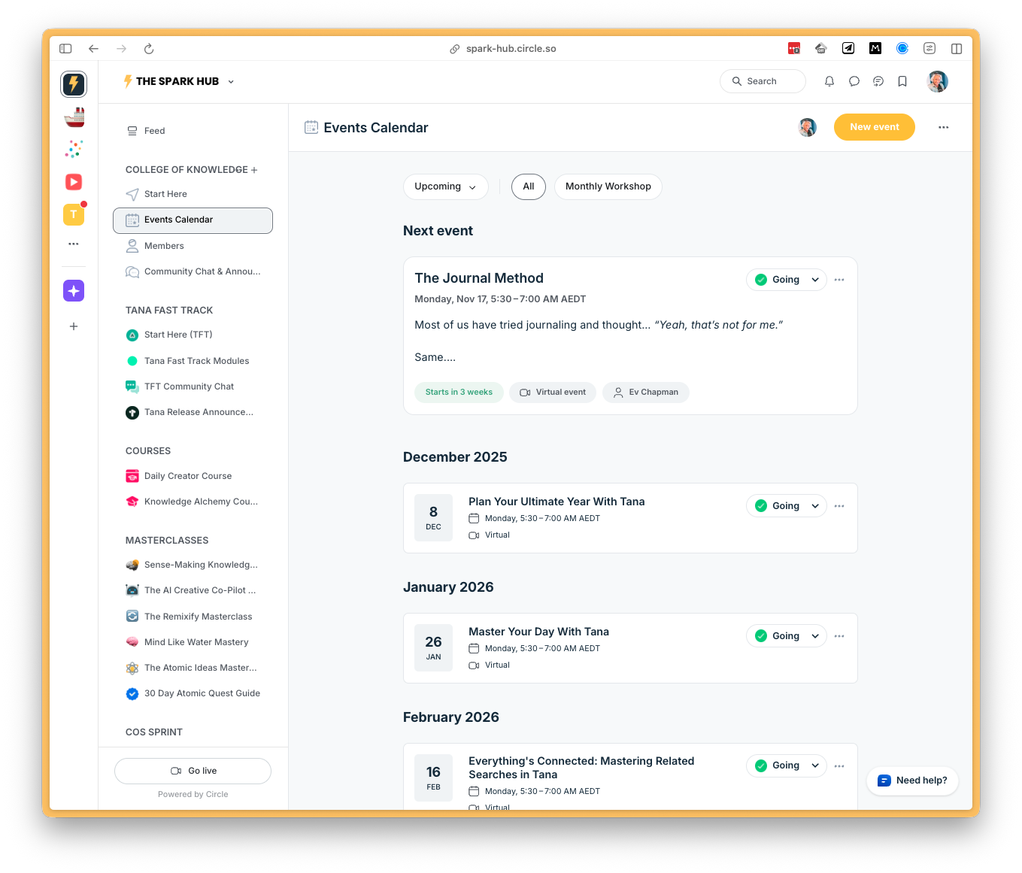
Task: Open Daily Creator Course
Action: pyautogui.click(x=193, y=476)
